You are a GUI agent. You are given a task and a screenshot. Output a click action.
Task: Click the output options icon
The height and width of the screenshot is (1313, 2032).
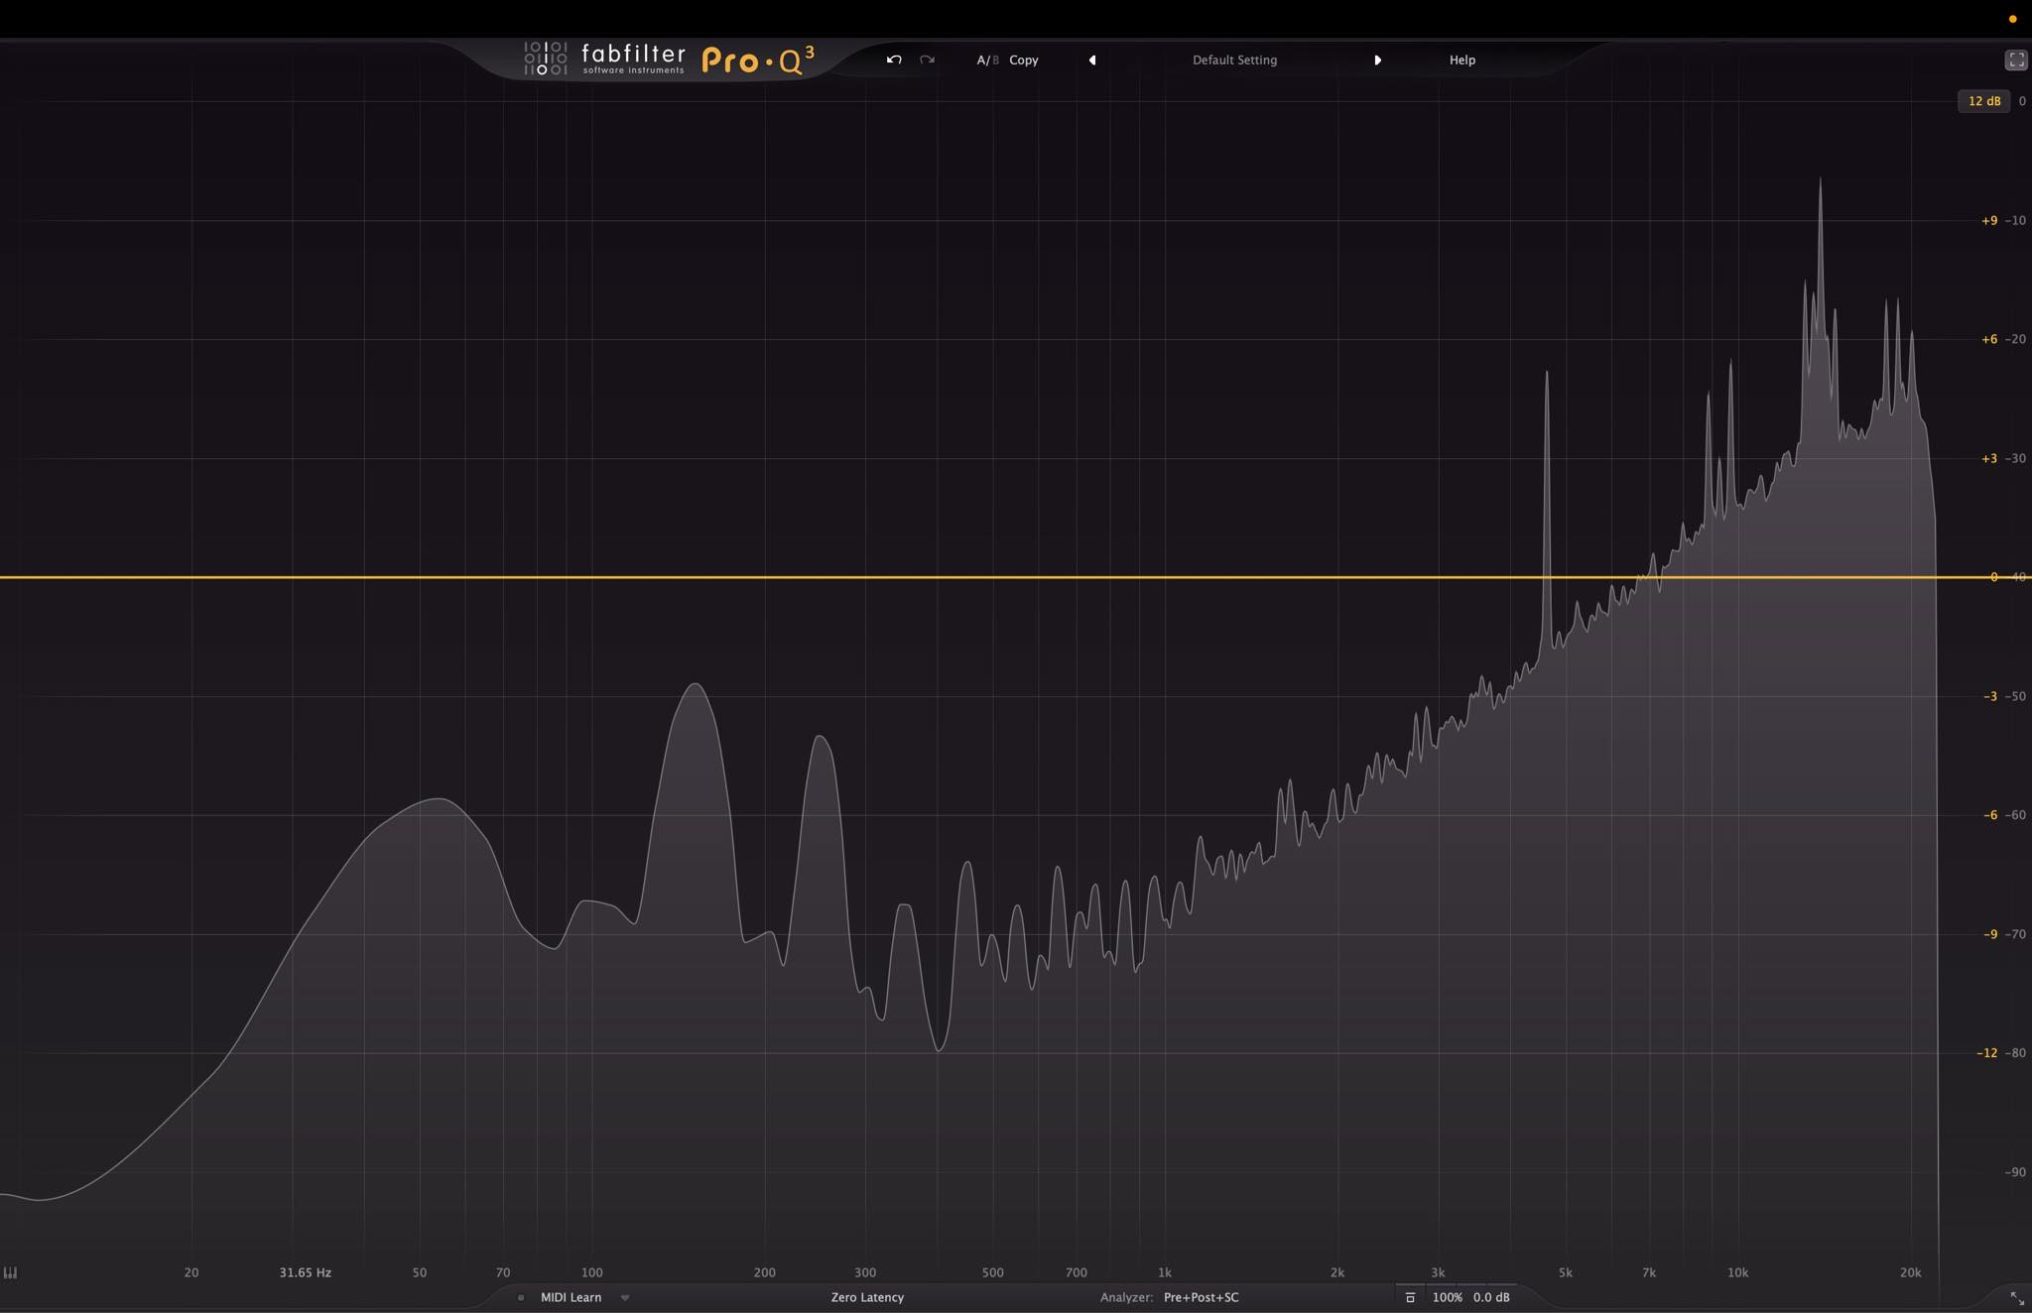tap(1410, 1297)
